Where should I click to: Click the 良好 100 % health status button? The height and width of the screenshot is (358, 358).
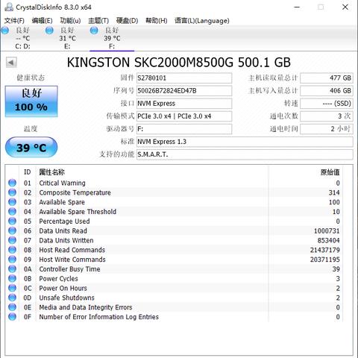[x=31, y=101]
